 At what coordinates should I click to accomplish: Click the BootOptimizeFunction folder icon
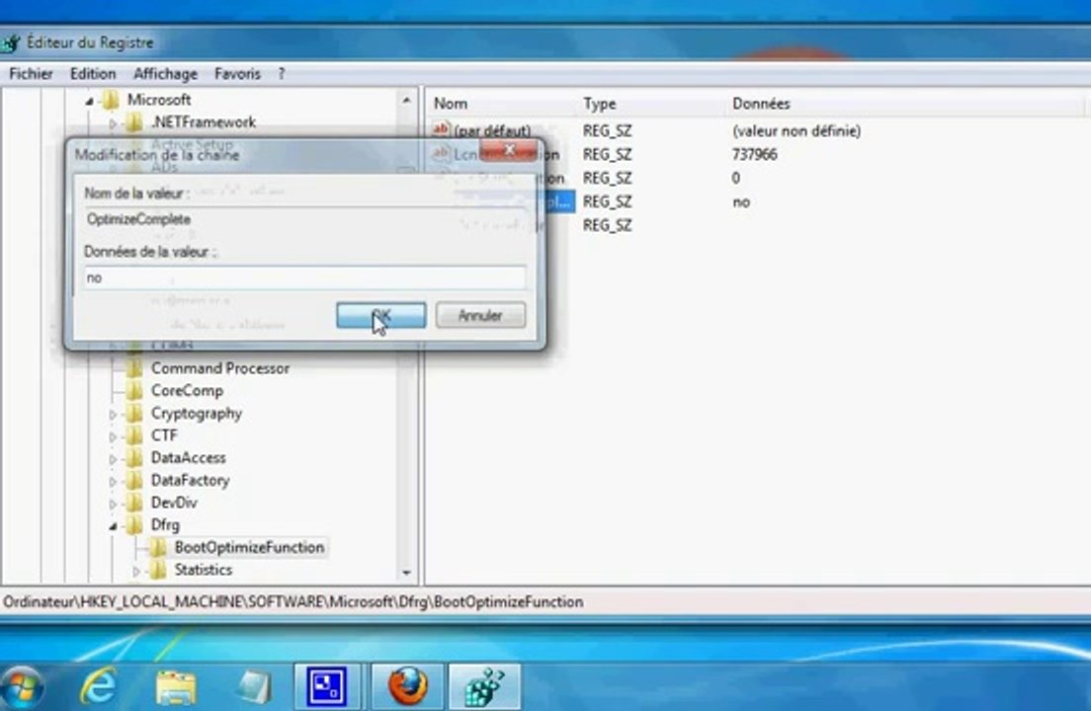(158, 547)
